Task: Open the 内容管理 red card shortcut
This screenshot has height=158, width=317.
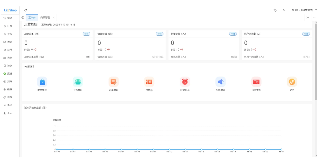Action: pos(256,82)
